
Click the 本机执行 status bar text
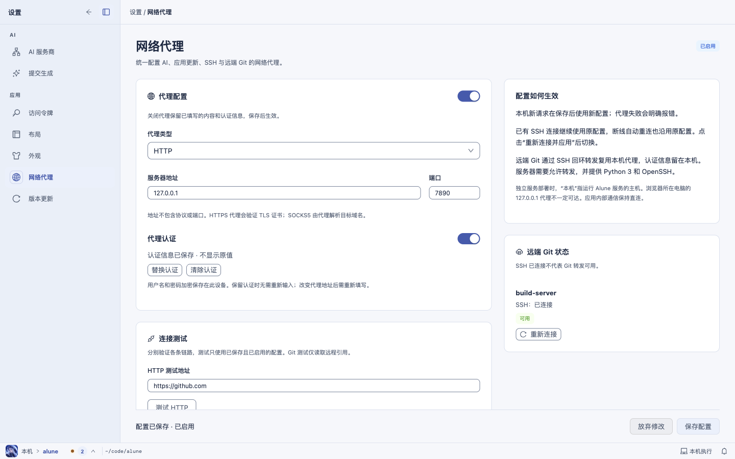click(x=700, y=451)
